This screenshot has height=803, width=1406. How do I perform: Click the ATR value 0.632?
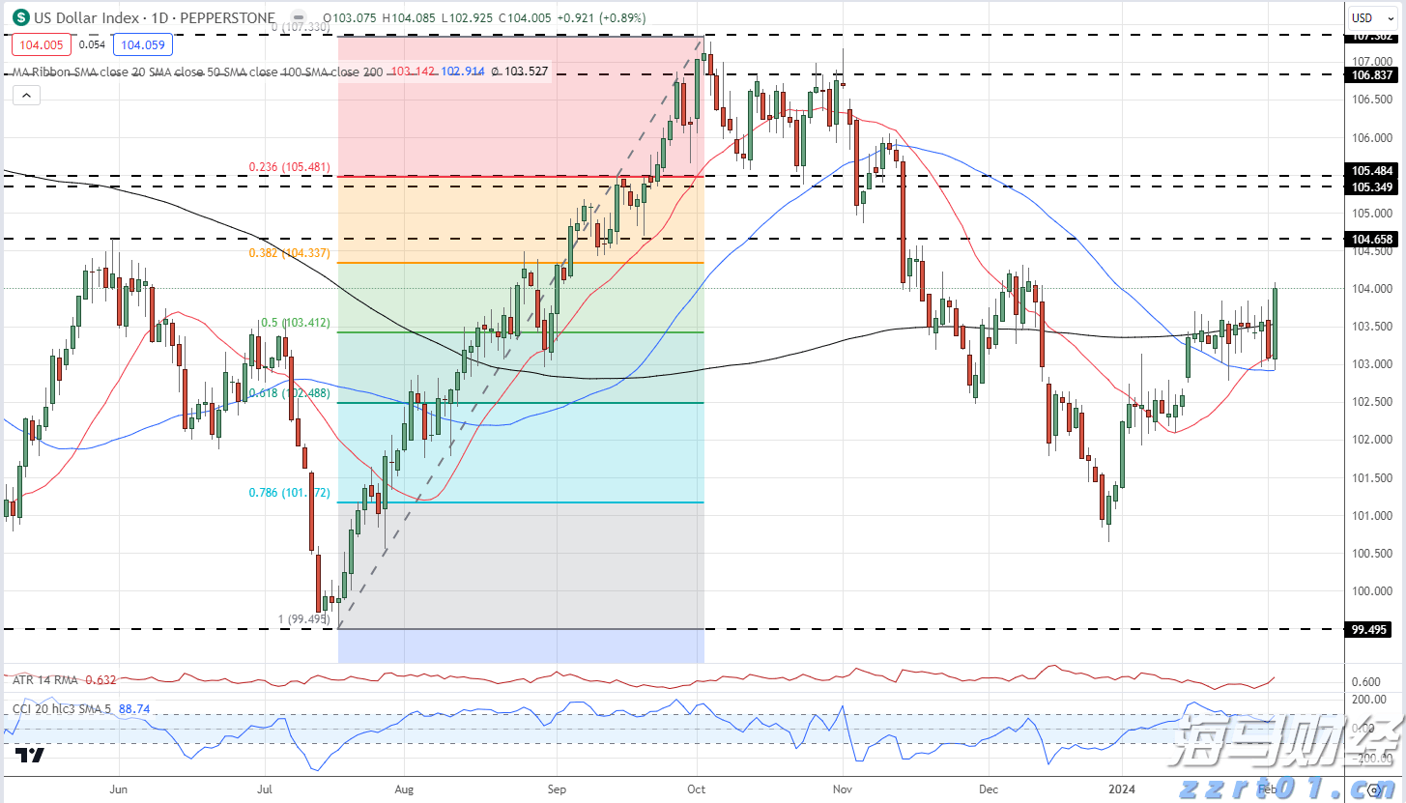point(100,679)
